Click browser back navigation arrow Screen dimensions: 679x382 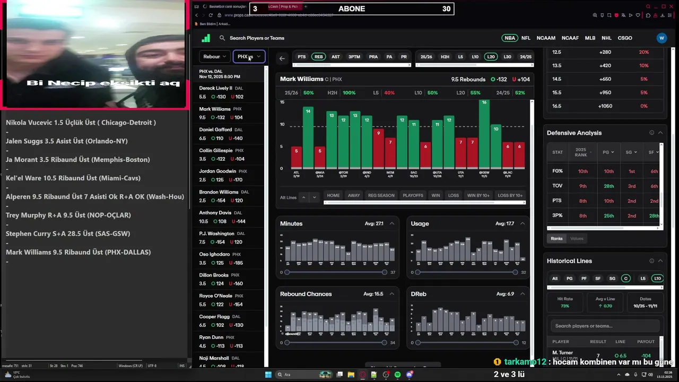tap(196, 15)
